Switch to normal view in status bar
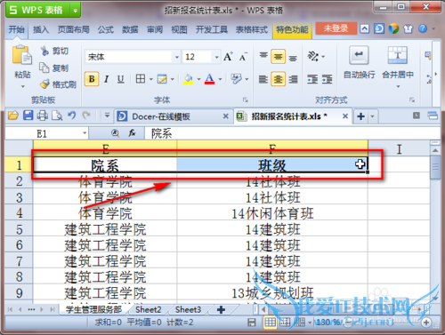445x335 pixels. pyautogui.click(x=270, y=322)
